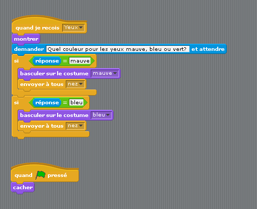Open the mauve costume dropdown
This screenshot has height=209, width=257.
(105, 73)
